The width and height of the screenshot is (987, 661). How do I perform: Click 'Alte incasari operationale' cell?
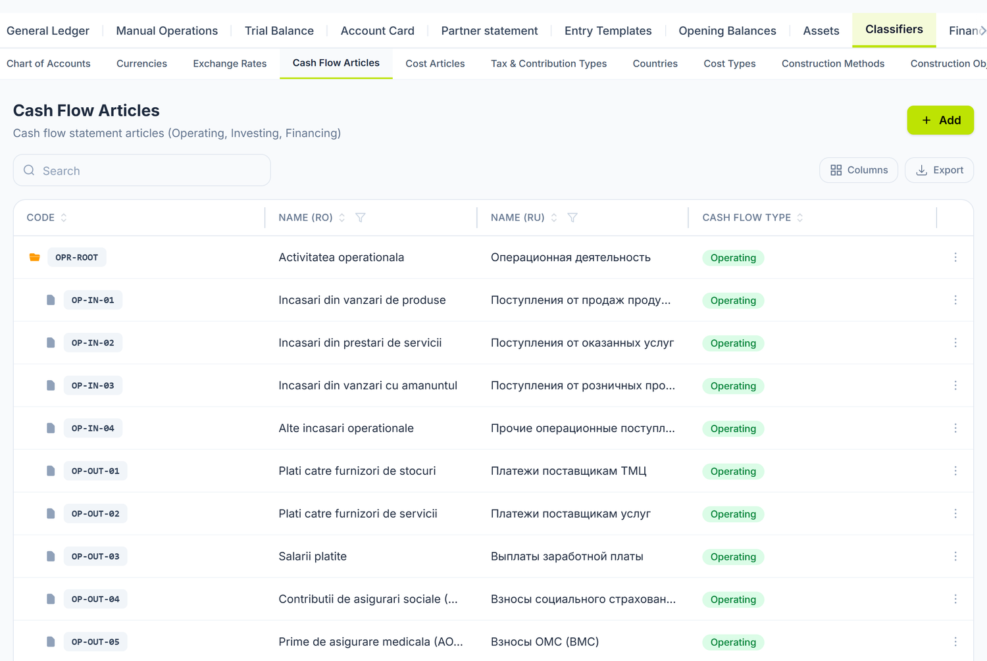(x=346, y=428)
